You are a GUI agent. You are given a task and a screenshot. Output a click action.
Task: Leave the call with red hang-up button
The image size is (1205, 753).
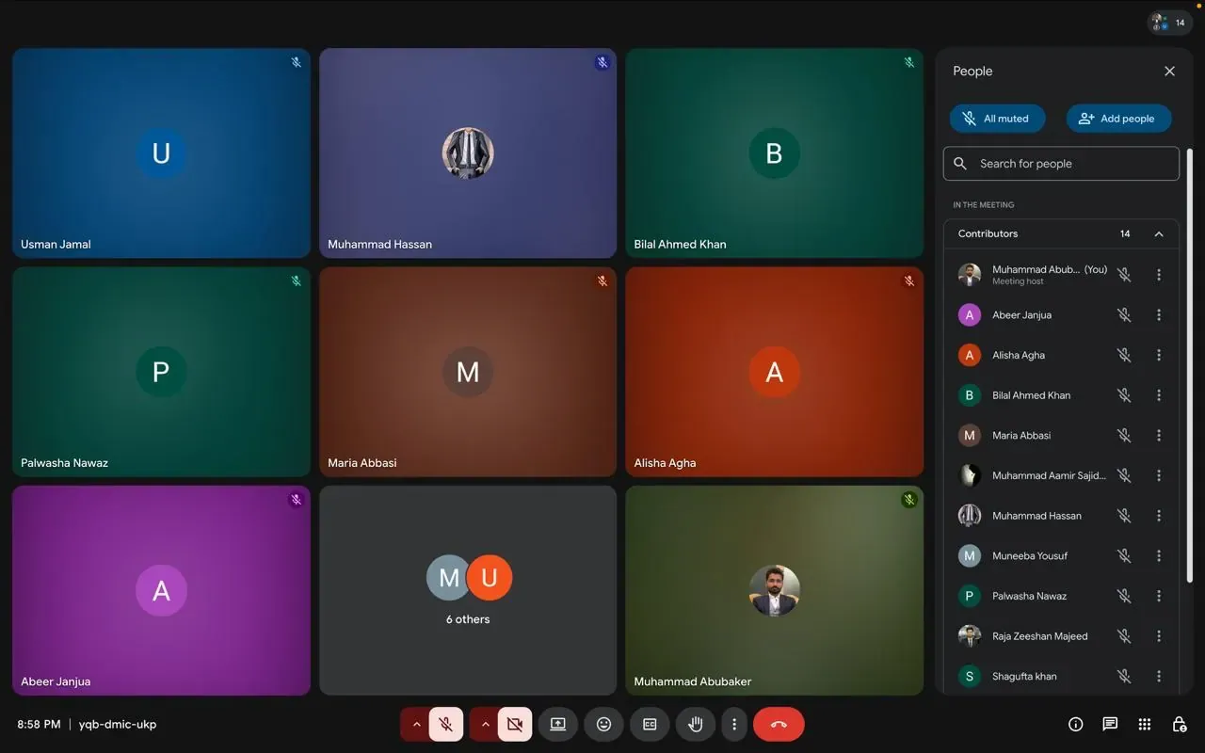[x=779, y=724]
